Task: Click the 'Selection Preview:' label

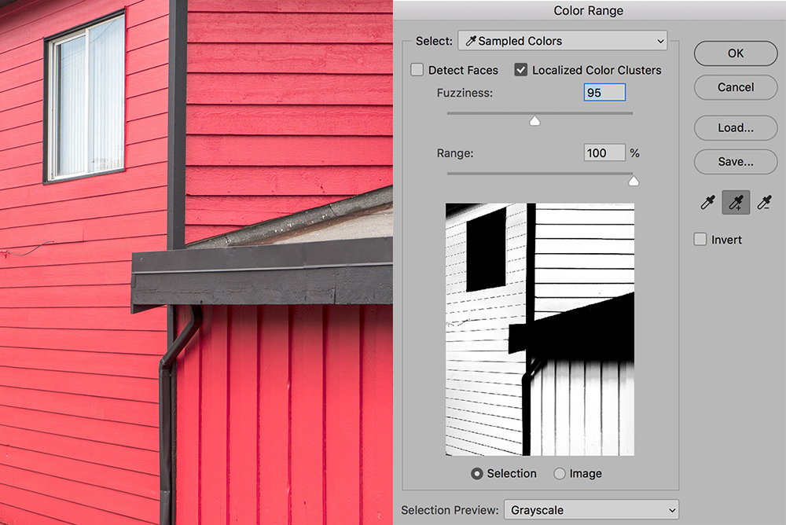Action: tap(450, 510)
